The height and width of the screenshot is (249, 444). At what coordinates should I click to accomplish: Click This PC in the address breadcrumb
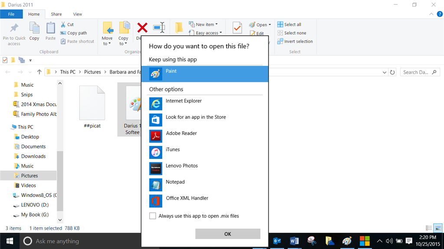point(68,72)
